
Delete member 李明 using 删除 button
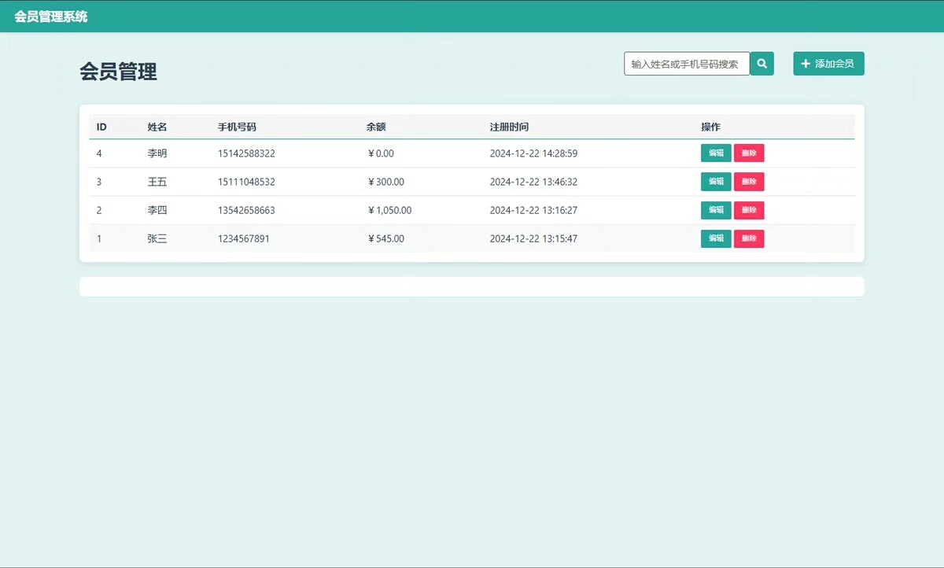749,153
